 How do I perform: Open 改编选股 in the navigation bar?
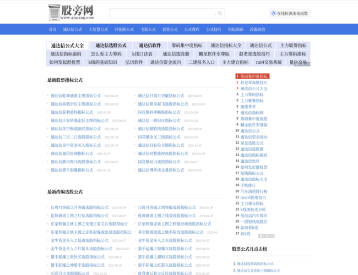click(258, 29)
